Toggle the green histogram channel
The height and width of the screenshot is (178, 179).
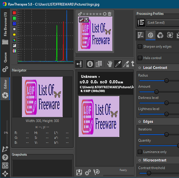(x=14, y=18)
